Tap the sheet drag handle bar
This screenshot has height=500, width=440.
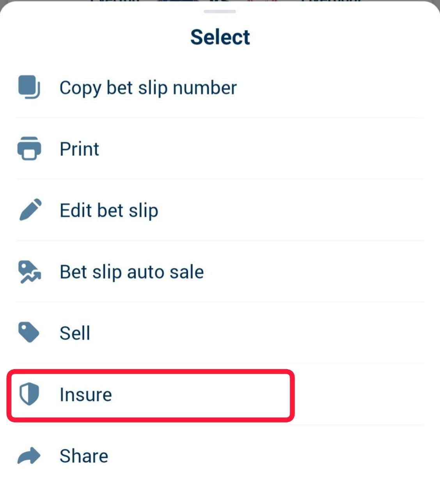tap(220, 11)
